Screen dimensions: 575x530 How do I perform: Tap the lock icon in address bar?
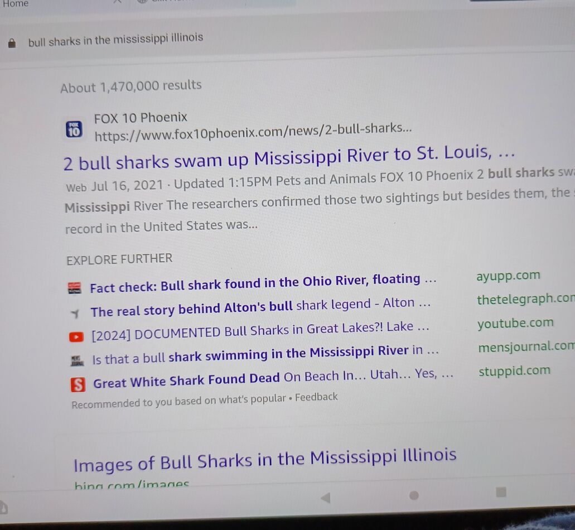pos(12,44)
